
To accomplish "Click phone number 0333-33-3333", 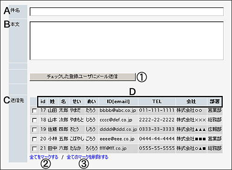I will pyautogui.click(x=157, y=129).
